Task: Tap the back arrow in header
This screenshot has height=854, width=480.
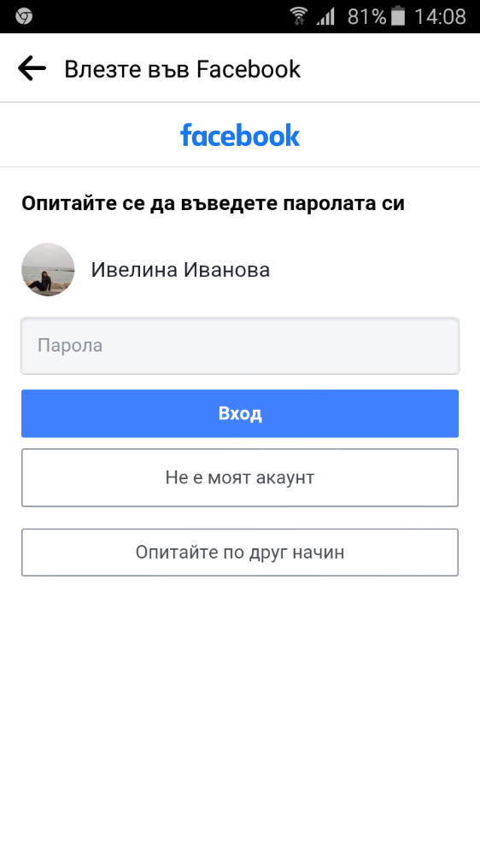Action: 32,69
